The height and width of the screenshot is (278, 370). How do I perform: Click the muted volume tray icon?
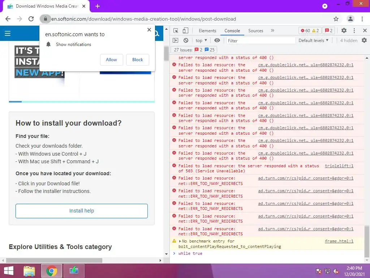336,271
